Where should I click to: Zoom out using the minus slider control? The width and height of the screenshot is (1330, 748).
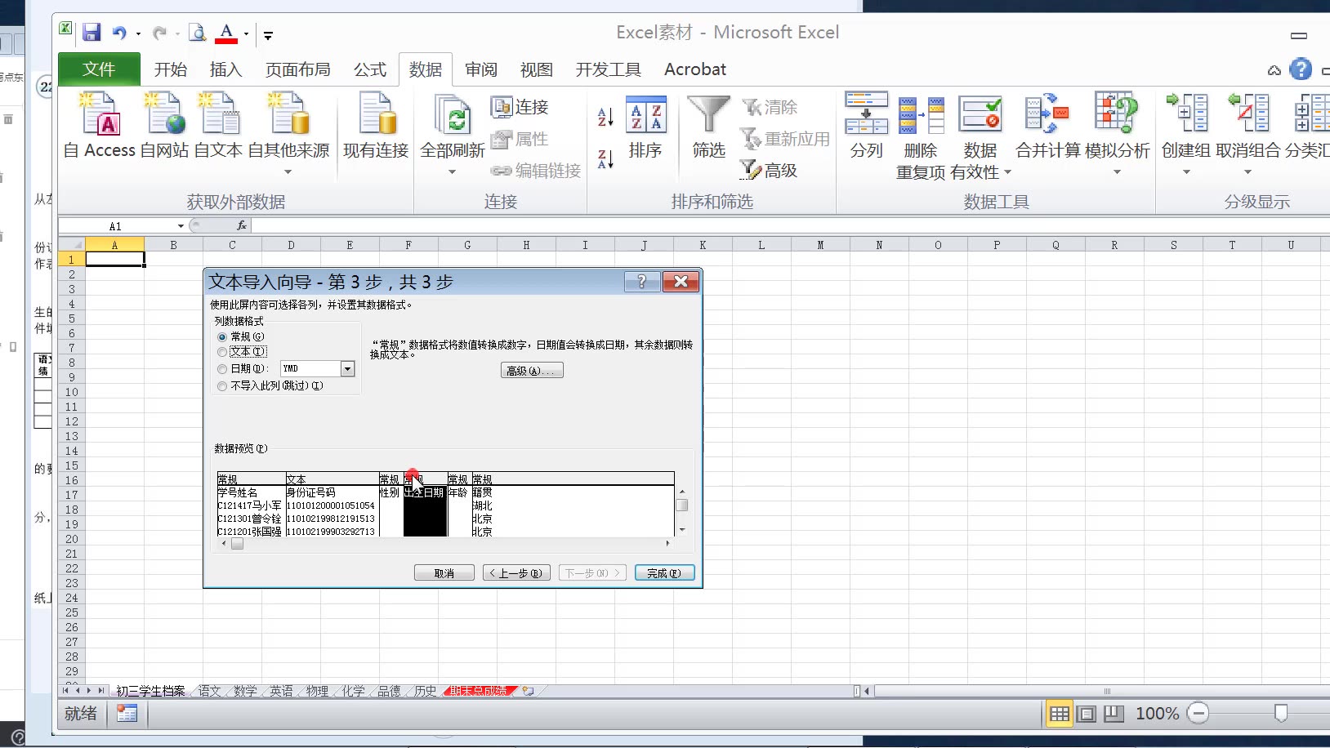tap(1199, 713)
